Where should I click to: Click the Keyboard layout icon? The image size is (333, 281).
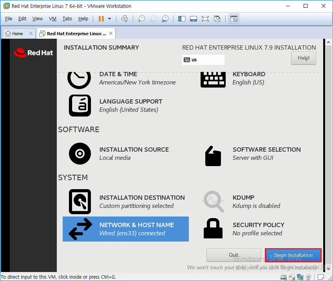click(x=213, y=80)
